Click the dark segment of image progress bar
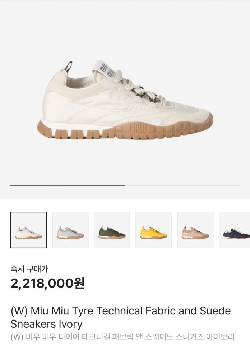250x345 pixels. click(68, 185)
